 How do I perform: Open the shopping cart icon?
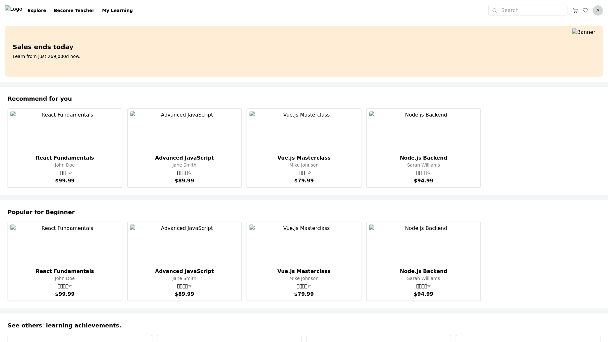[x=575, y=10]
